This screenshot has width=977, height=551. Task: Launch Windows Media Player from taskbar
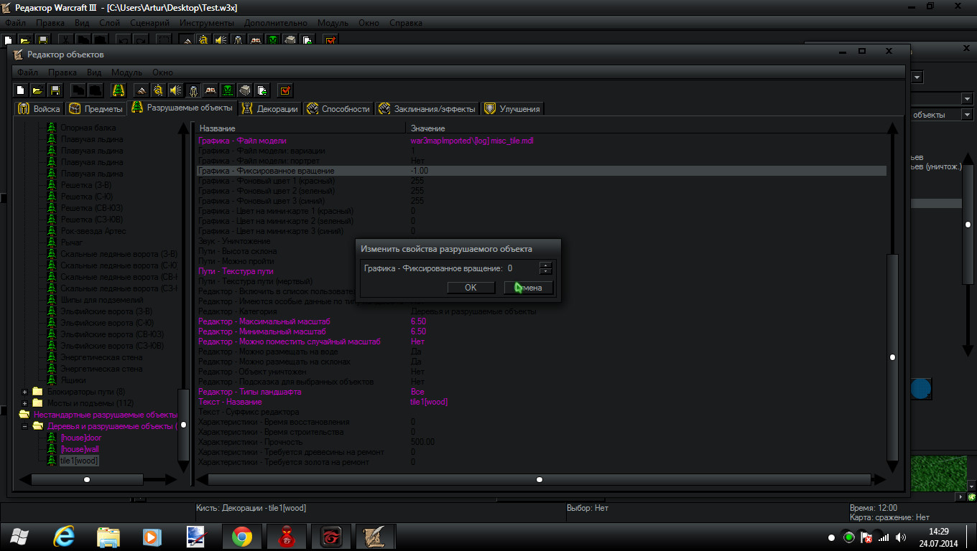pyautogui.click(x=152, y=537)
